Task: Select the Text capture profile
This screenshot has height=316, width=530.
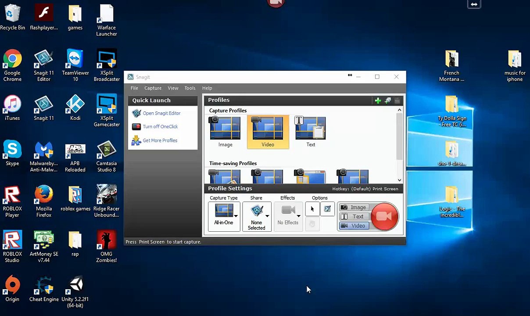Action: [311, 132]
